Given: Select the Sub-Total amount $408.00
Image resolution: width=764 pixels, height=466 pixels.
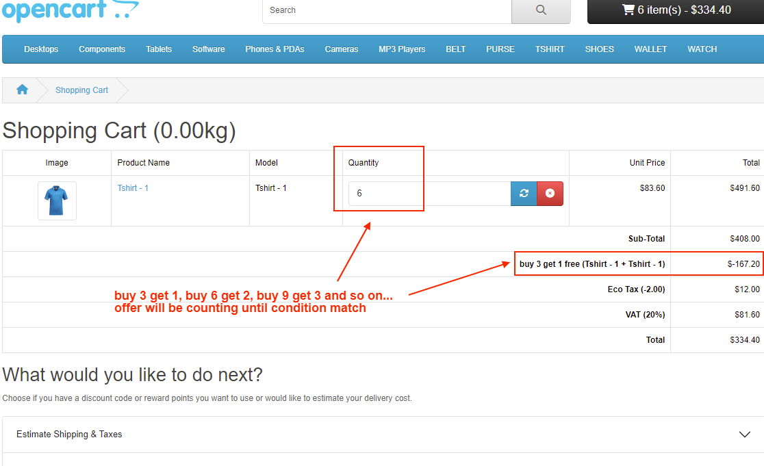Looking at the screenshot, I should click(x=745, y=239).
